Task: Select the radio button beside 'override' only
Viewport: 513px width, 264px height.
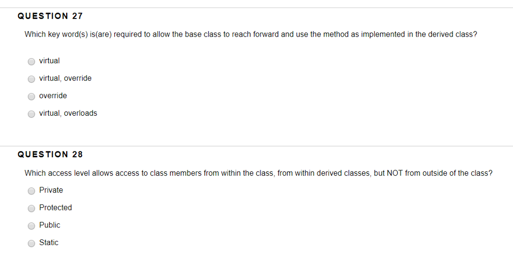Action: 32,97
